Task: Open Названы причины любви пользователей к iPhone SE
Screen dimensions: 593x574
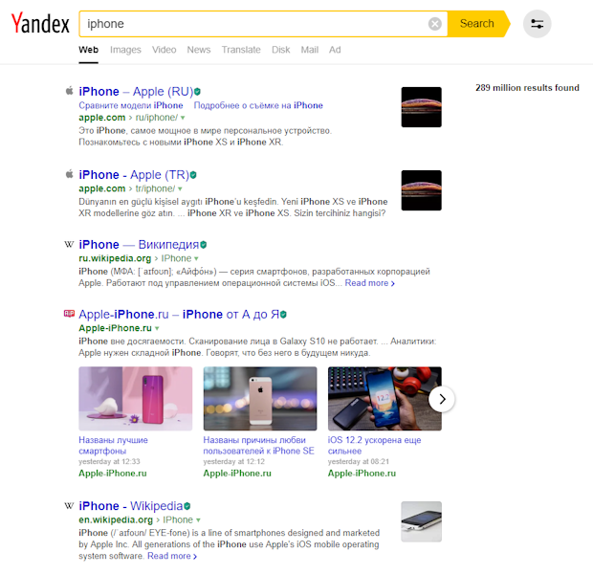Action: click(x=258, y=446)
